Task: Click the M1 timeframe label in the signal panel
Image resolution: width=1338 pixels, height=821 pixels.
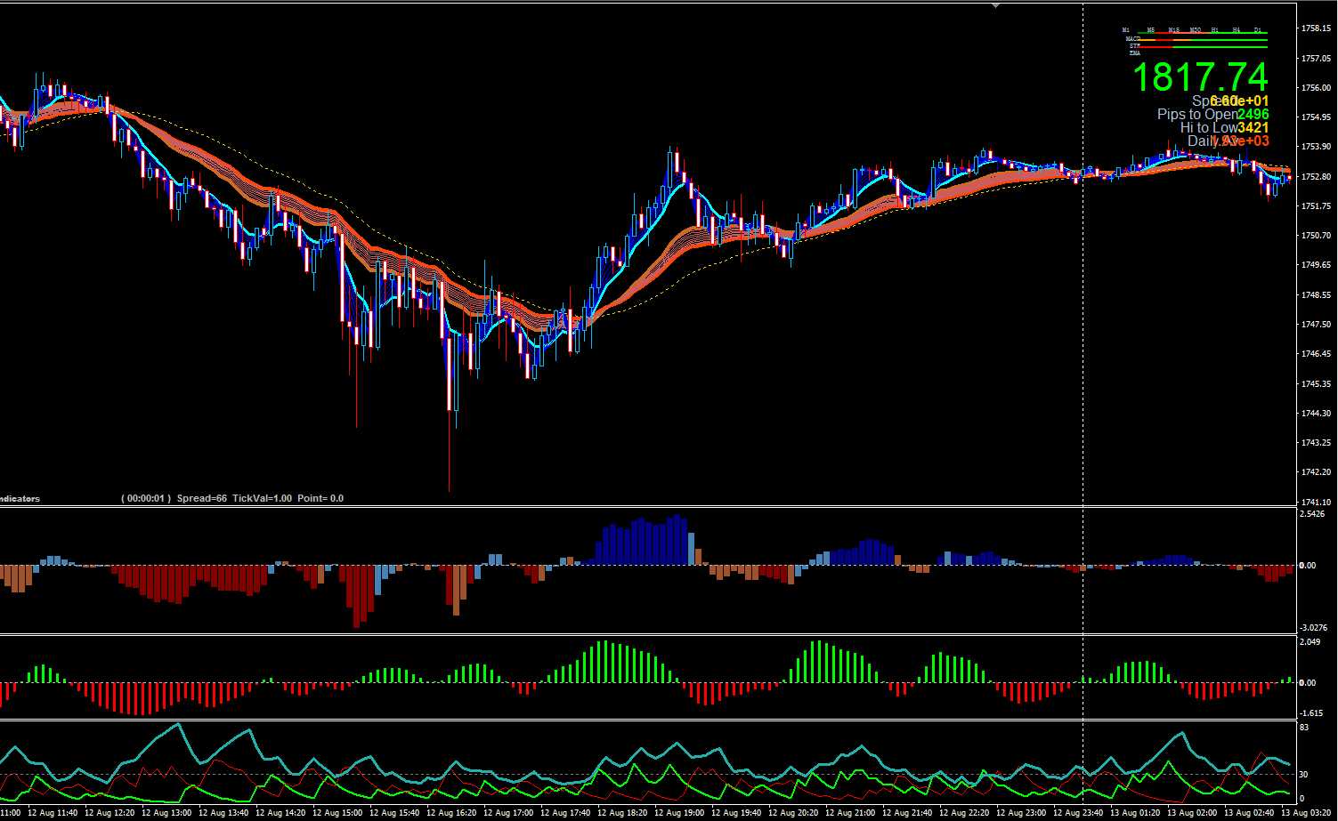Action: pyautogui.click(x=1126, y=30)
